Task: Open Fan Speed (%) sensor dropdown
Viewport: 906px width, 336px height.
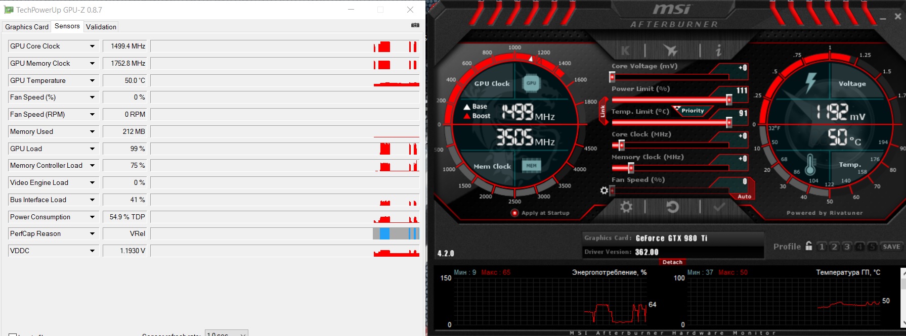Action: [x=92, y=97]
